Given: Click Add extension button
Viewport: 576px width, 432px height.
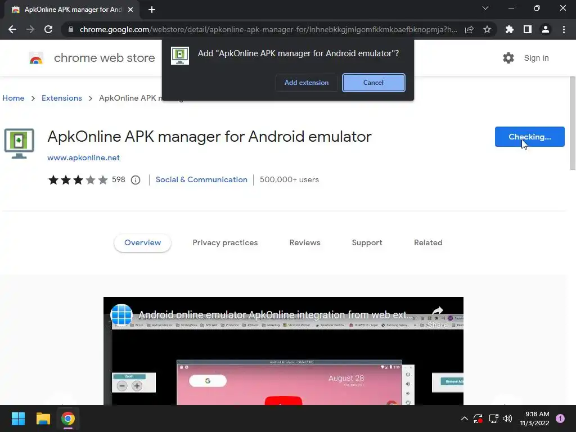Looking at the screenshot, I should [x=307, y=83].
